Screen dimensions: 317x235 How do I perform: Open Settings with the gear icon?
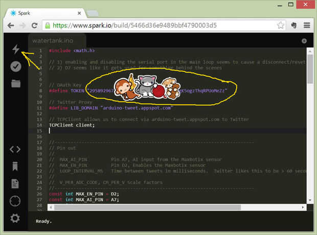tap(15, 218)
